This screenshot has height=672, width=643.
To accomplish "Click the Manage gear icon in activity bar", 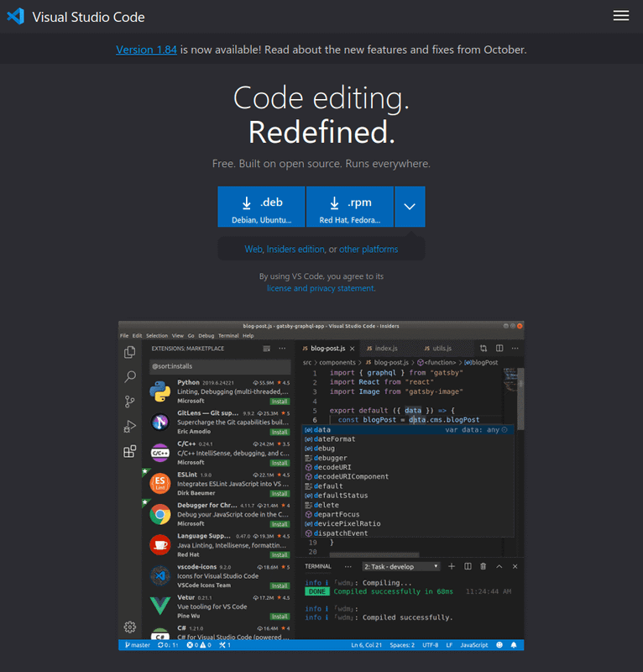I will pyautogui.click(x=130, y=627).
